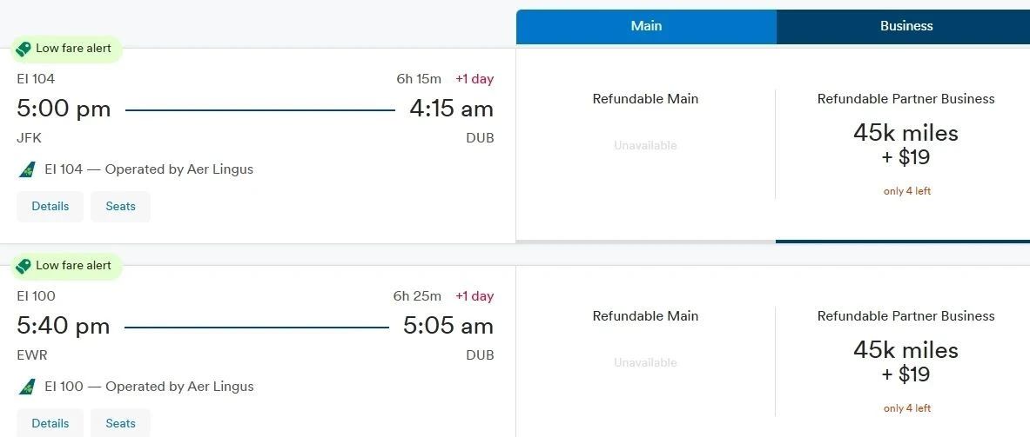
Task: Click the green tag icon on second low fare alert
Action: tap(24, 266)
